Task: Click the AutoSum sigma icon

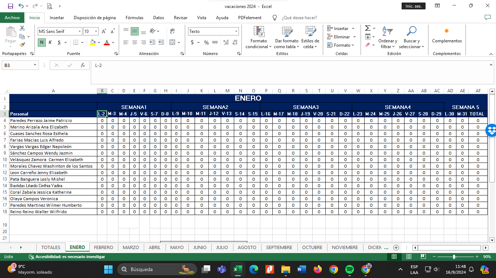Action: 367,28
